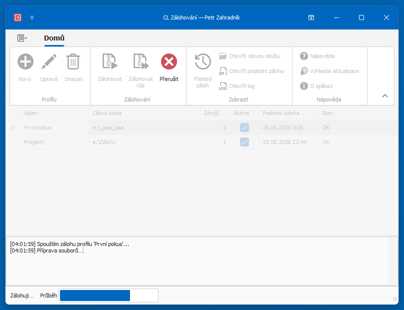Select the Projekty profile name
Image resolution: width=404 pixels, height=310 pixels.
click(34, 142)
